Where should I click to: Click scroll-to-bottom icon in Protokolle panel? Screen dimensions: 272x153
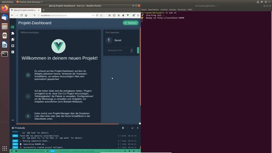[x=132, y=128]
